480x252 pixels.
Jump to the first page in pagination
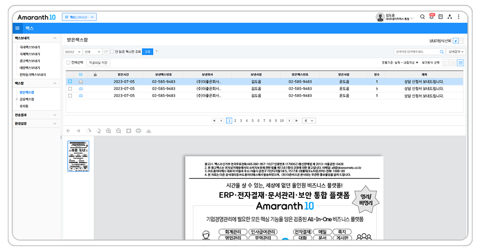214,120
